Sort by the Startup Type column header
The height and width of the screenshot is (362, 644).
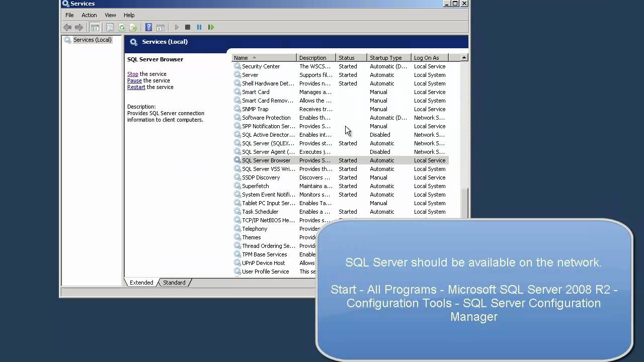(x=389, y=58)
